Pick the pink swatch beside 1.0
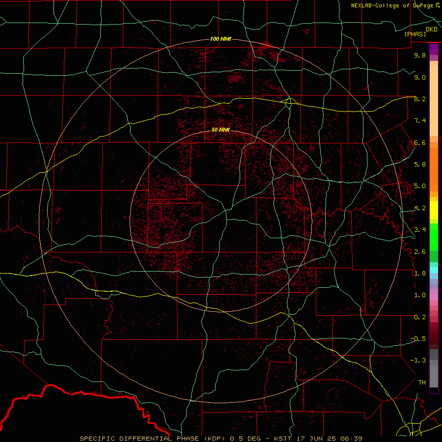The width and height of the screenshot is (442, 442). point(434,298)
